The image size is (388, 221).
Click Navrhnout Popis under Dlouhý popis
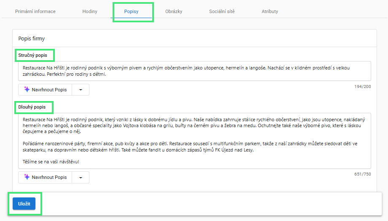(x=45, y=177)
